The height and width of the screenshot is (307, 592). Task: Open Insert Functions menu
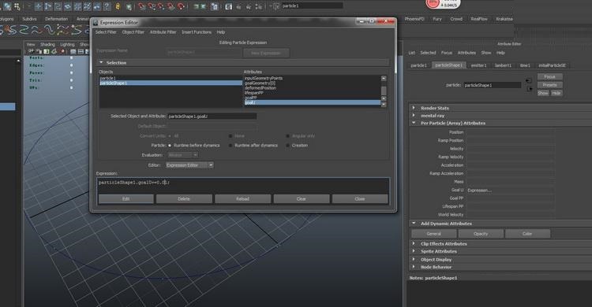click(197, 32)
